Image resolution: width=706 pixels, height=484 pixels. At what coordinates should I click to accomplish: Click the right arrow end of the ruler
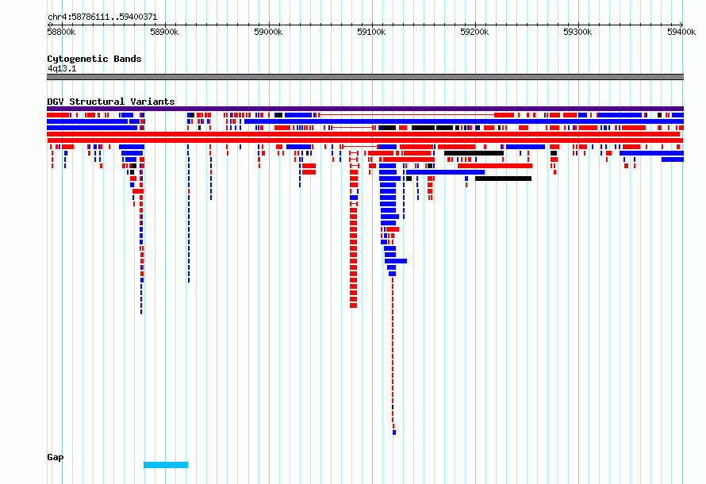pyautogui.click(x=681, y=25)
